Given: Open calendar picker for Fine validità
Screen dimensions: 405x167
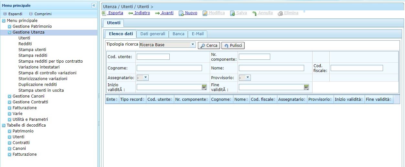Looking at the screenshot, I should (306, 87).
